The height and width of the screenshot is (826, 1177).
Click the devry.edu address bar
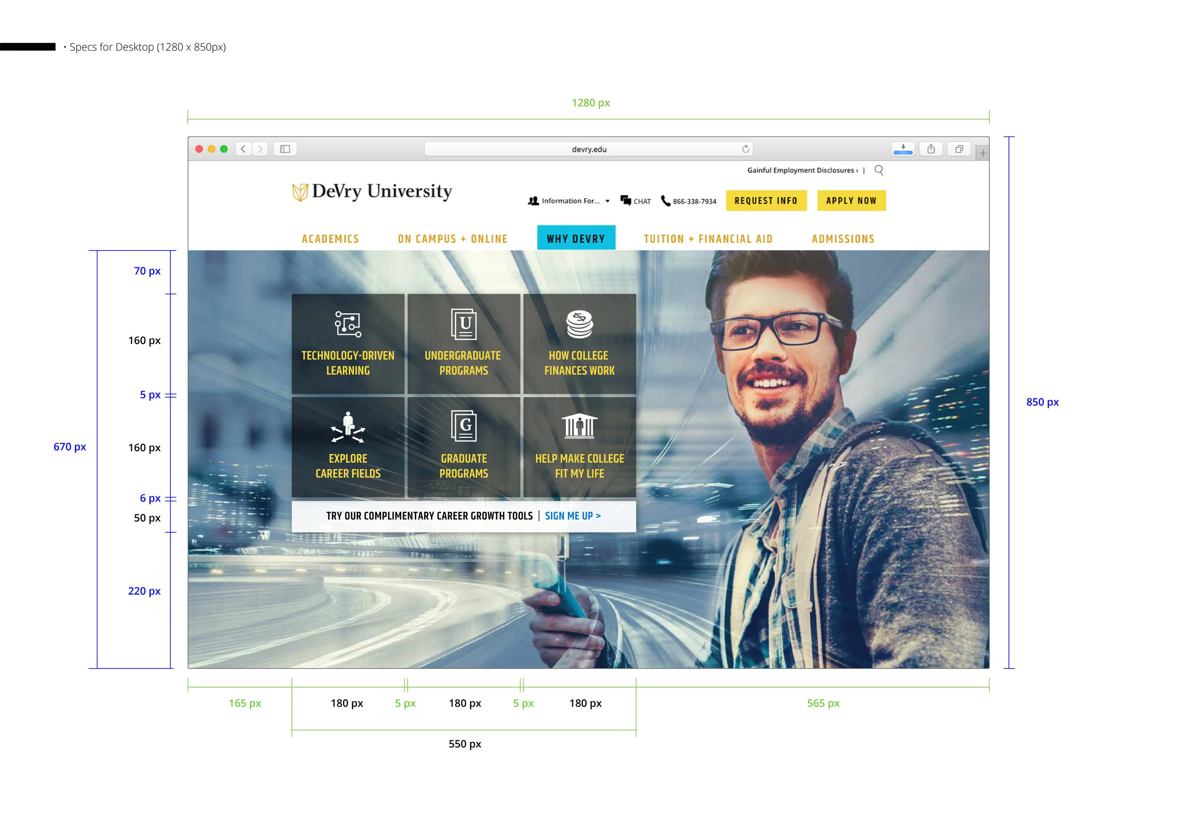pyautogui.click(x=588, y=149)
